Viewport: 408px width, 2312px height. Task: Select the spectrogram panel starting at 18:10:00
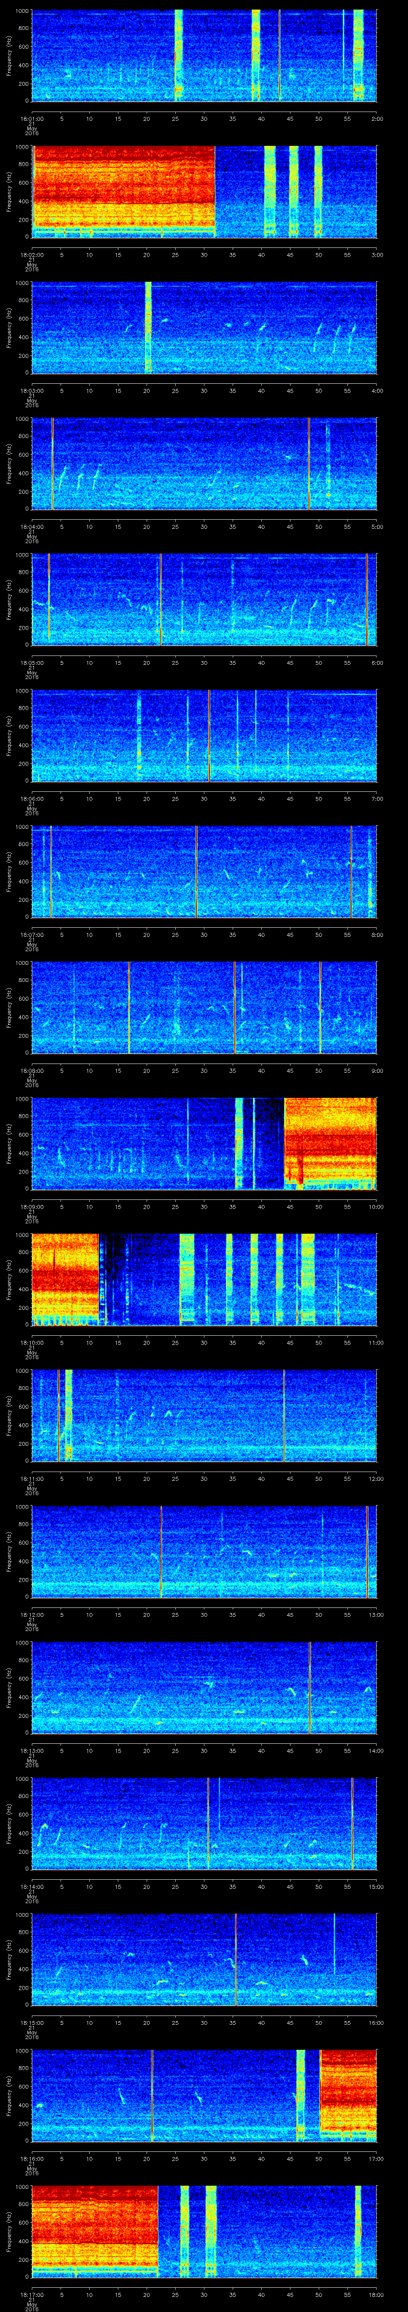point(204,1280)
